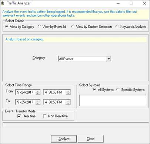Click the Close button at bottom
This screenshot has width=150, height=144.
tap(90, 139)
